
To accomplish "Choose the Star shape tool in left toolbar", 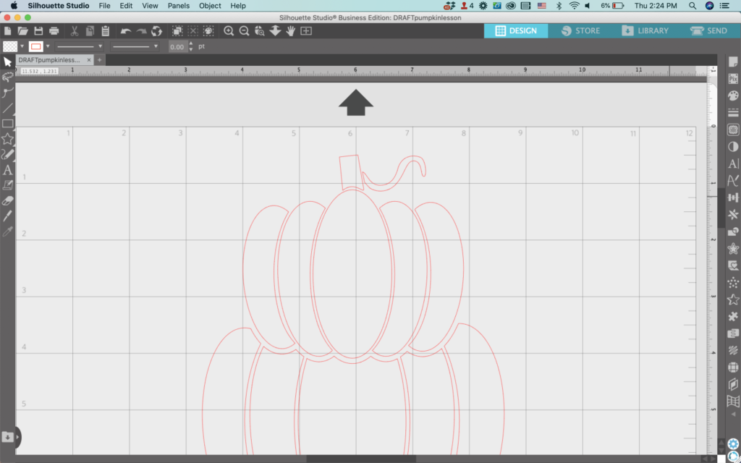I will 7,139.
